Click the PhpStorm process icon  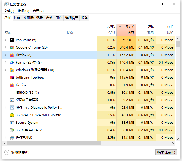coord(12,40)
